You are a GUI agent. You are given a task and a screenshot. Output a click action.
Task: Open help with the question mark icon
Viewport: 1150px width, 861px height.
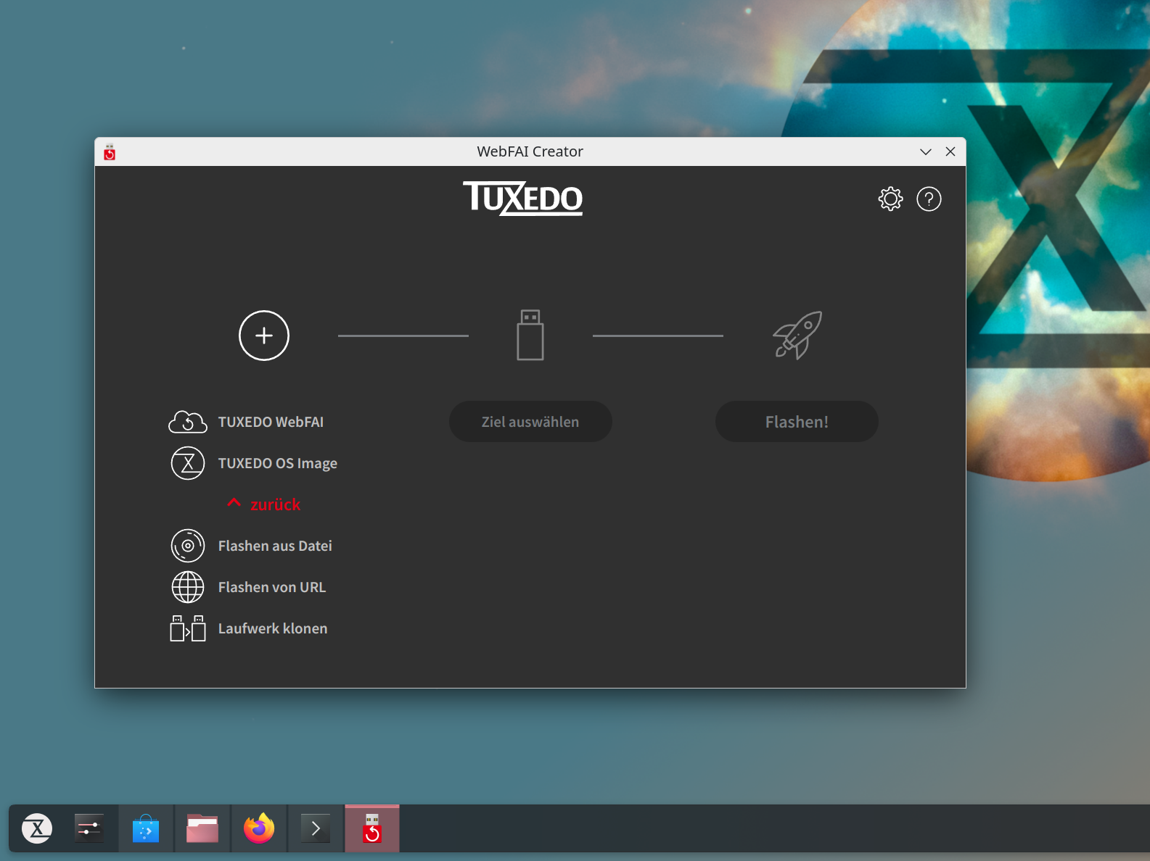[x=929, y=199]
